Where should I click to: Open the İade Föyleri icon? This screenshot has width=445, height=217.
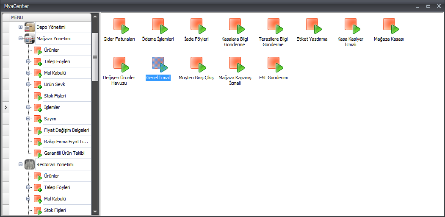point(199,26)
